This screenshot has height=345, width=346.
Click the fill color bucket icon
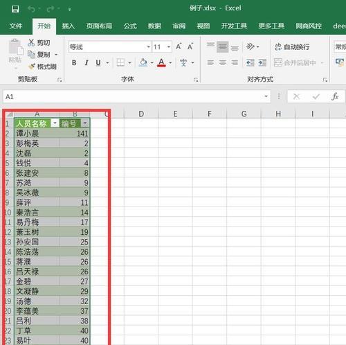[143, 62]
